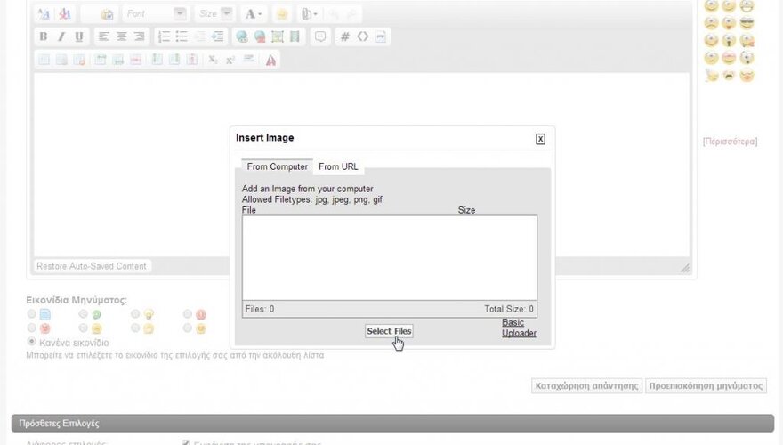Switch to the From URL tab

tap(338, 167)
